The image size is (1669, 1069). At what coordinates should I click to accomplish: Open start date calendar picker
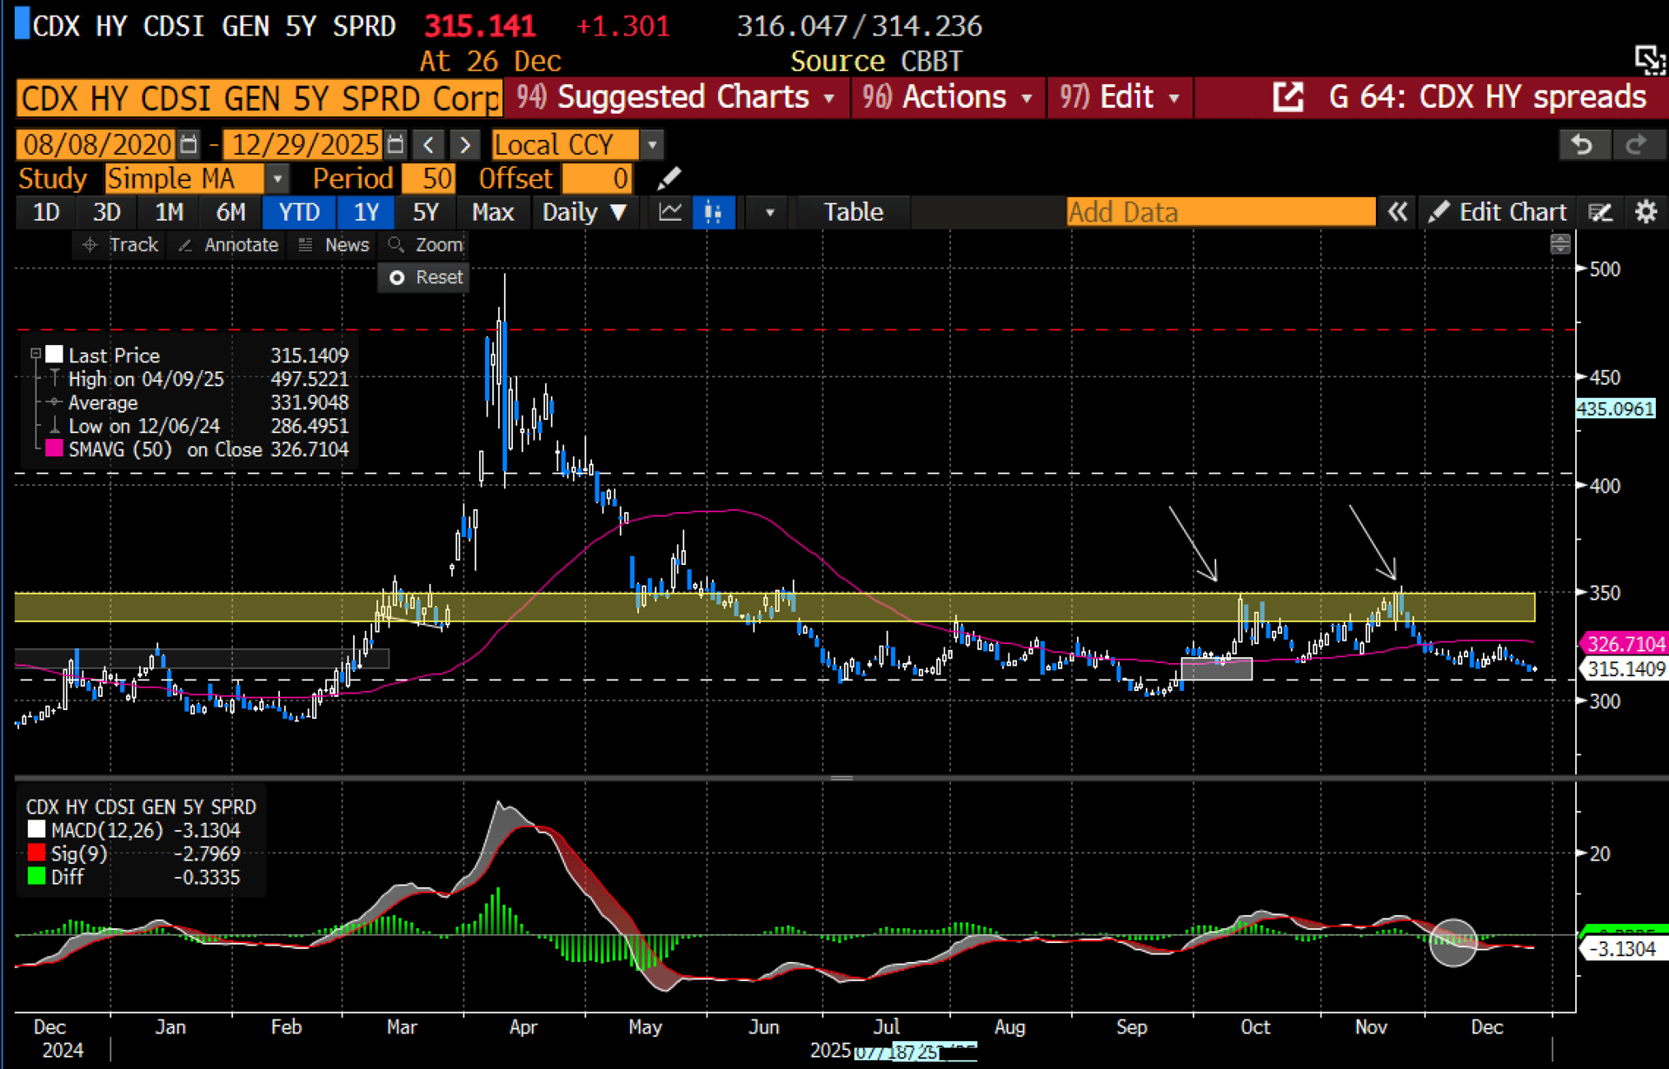[x=189, y=144]
